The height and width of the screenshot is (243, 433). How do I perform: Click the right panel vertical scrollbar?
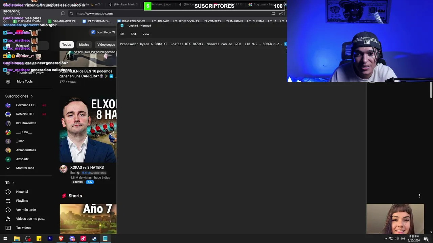[431, 90]
